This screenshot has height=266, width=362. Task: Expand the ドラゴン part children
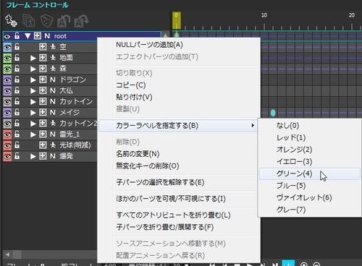click(33, 80)
